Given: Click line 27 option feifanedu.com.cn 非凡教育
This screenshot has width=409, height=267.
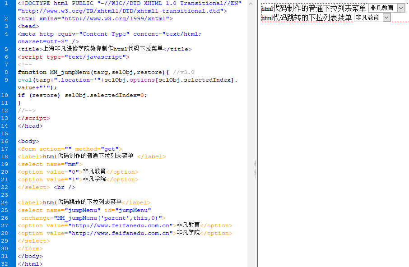Looking at the screenshot, I should pyautogui.click(x=125, y=226).
